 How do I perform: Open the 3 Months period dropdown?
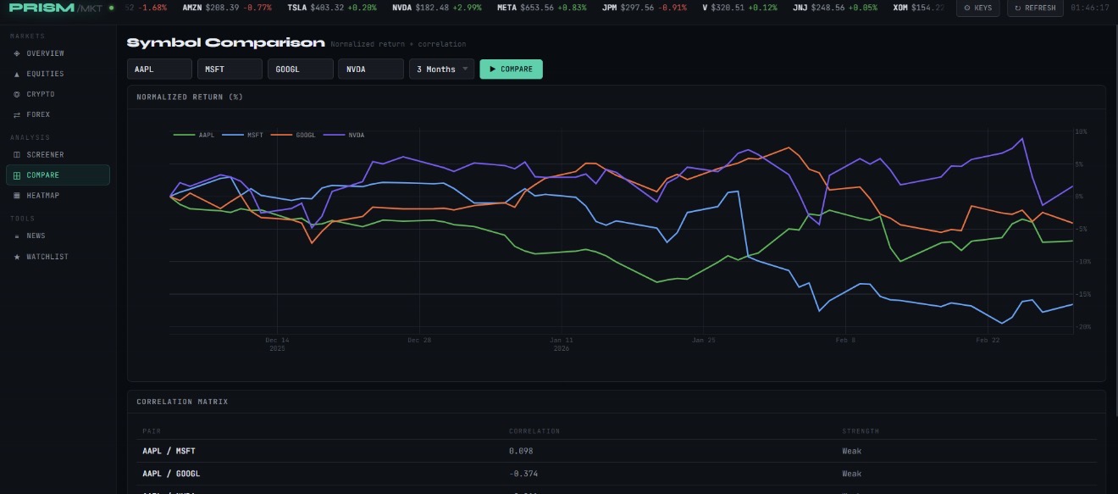[x=441, y=69]
